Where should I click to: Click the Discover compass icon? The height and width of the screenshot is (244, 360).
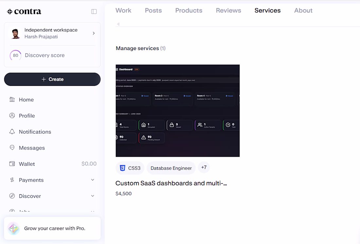pyautogui.click(x=12, y=196)
